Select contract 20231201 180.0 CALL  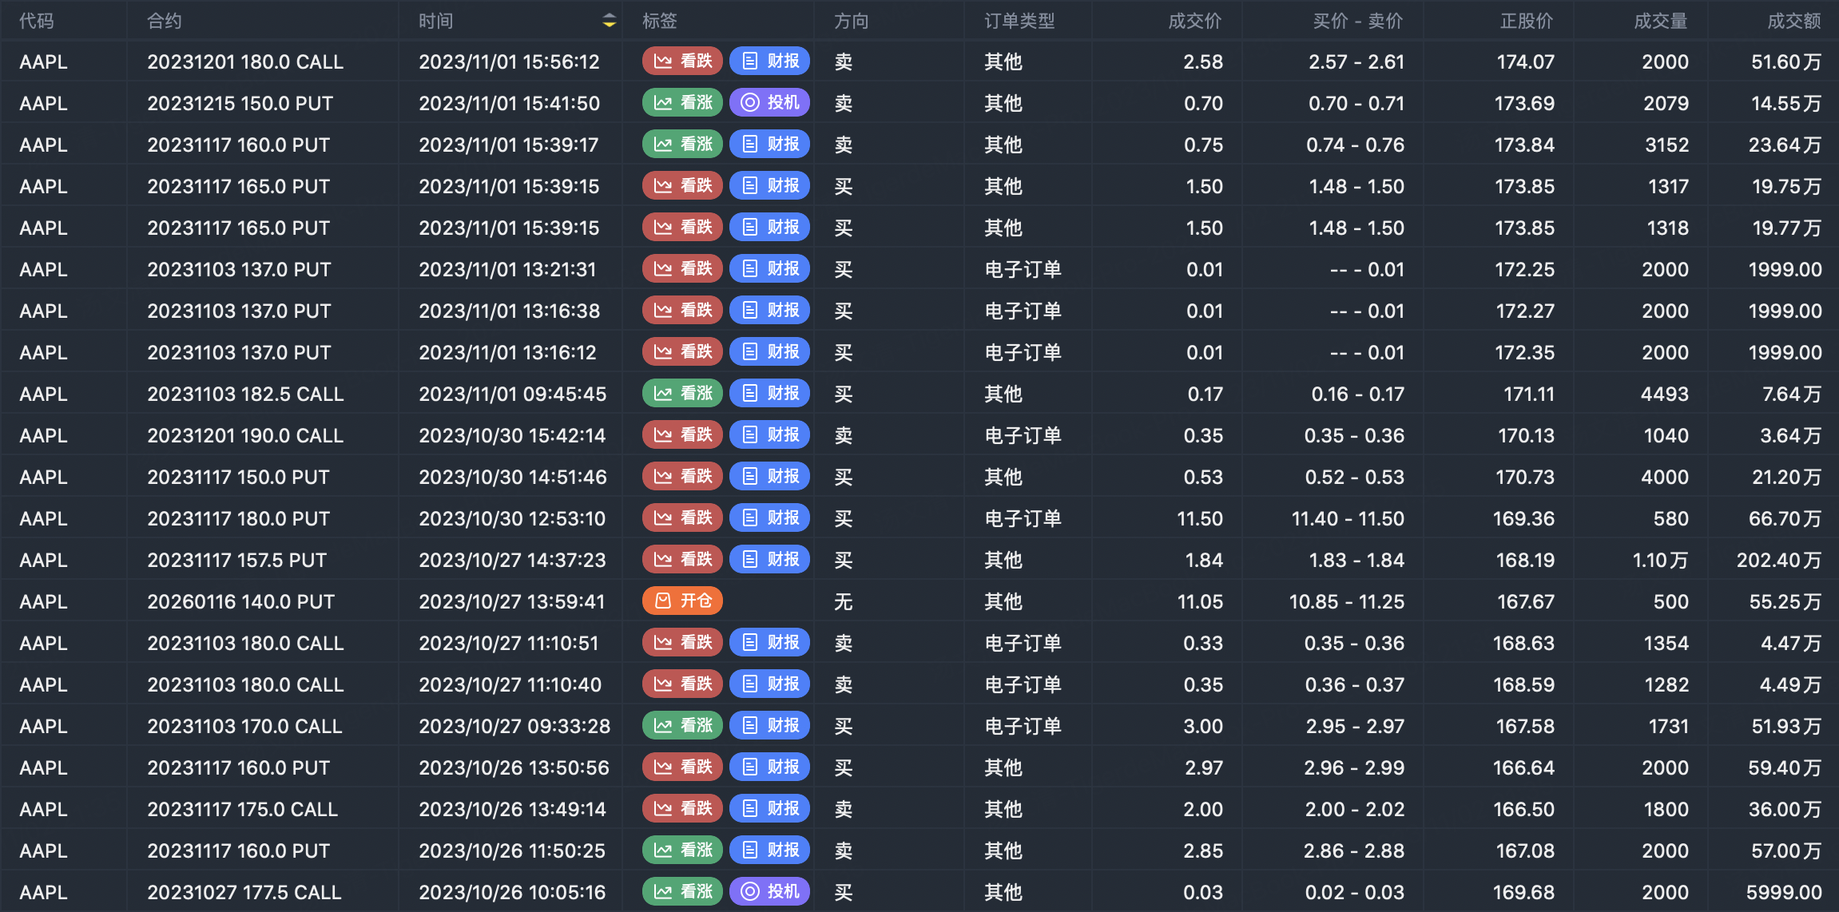245,61
